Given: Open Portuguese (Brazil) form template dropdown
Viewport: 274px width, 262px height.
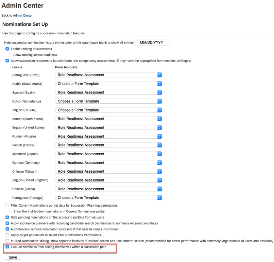Looking at the screenshot, I should click(108, 75).
